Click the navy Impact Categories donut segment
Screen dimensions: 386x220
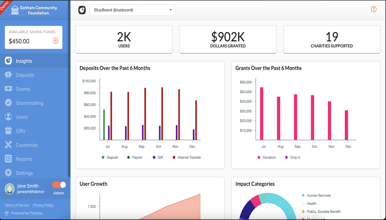click(x=247, y=209)
